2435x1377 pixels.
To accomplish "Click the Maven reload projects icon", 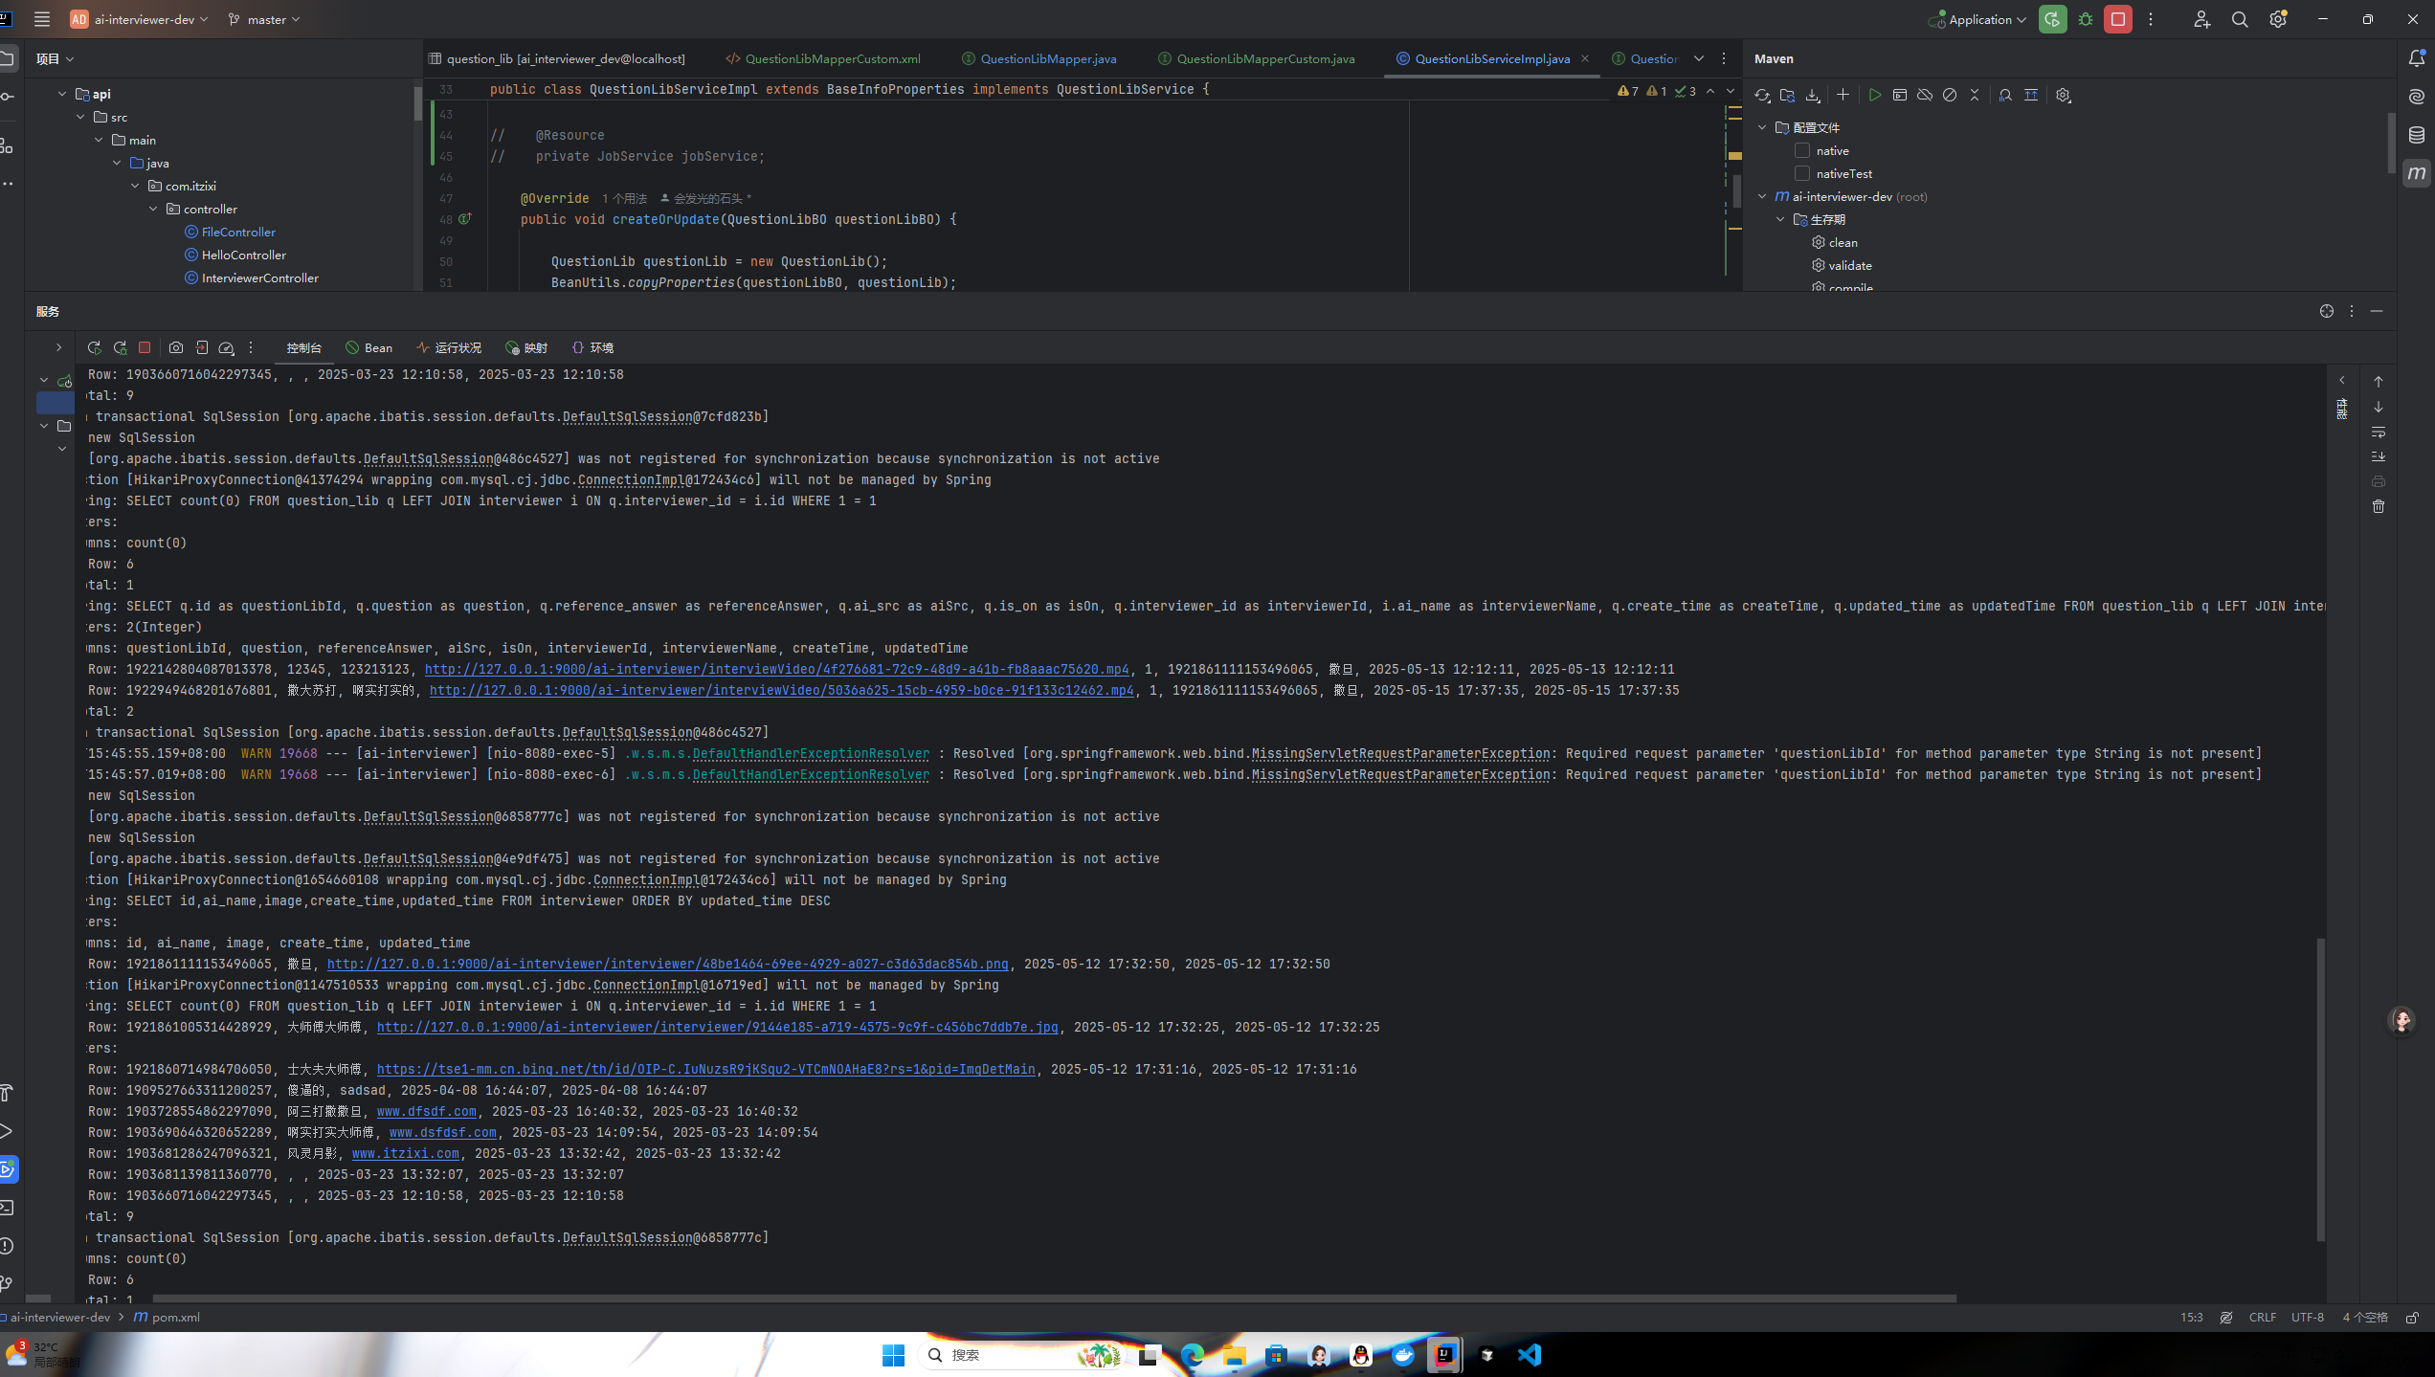I will pyautogui.click(x=1762, y=95).
